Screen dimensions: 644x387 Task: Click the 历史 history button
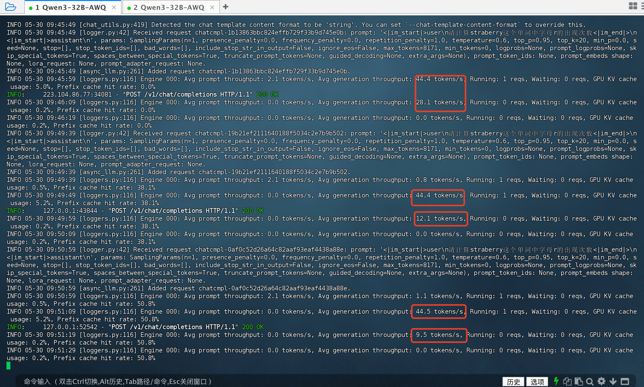[513, 382]
